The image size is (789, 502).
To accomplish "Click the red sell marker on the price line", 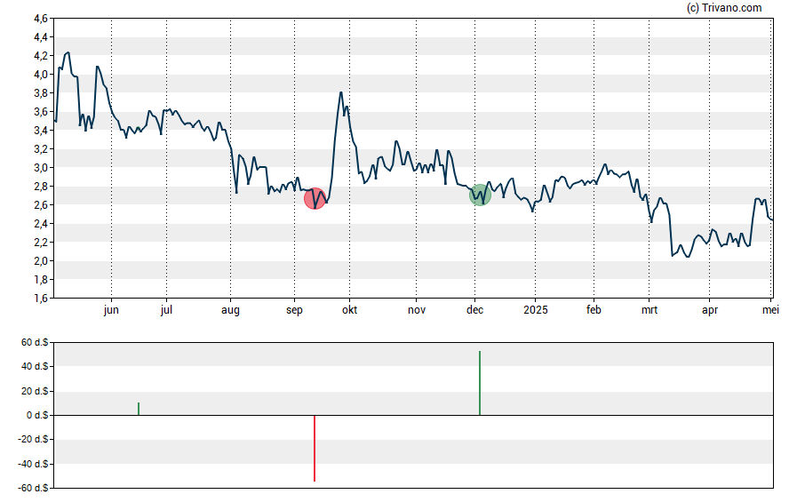I will click(x=315, y=199).
